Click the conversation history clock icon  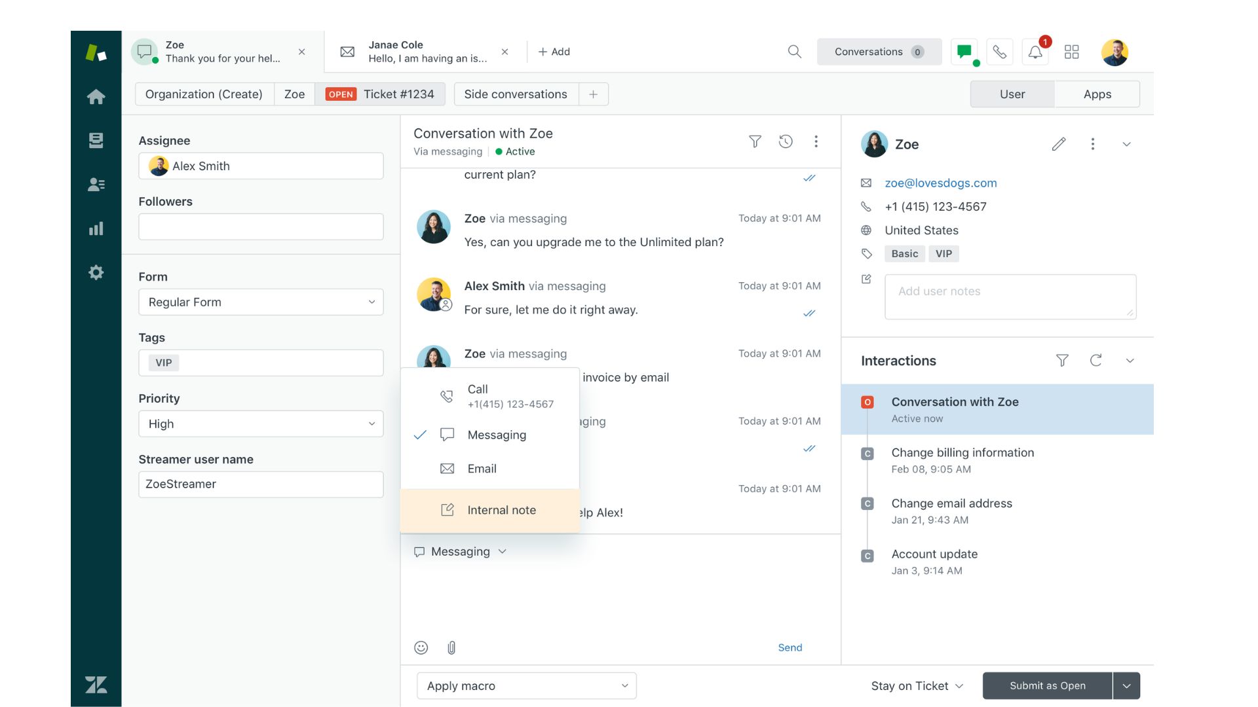[x=786, y=141]
